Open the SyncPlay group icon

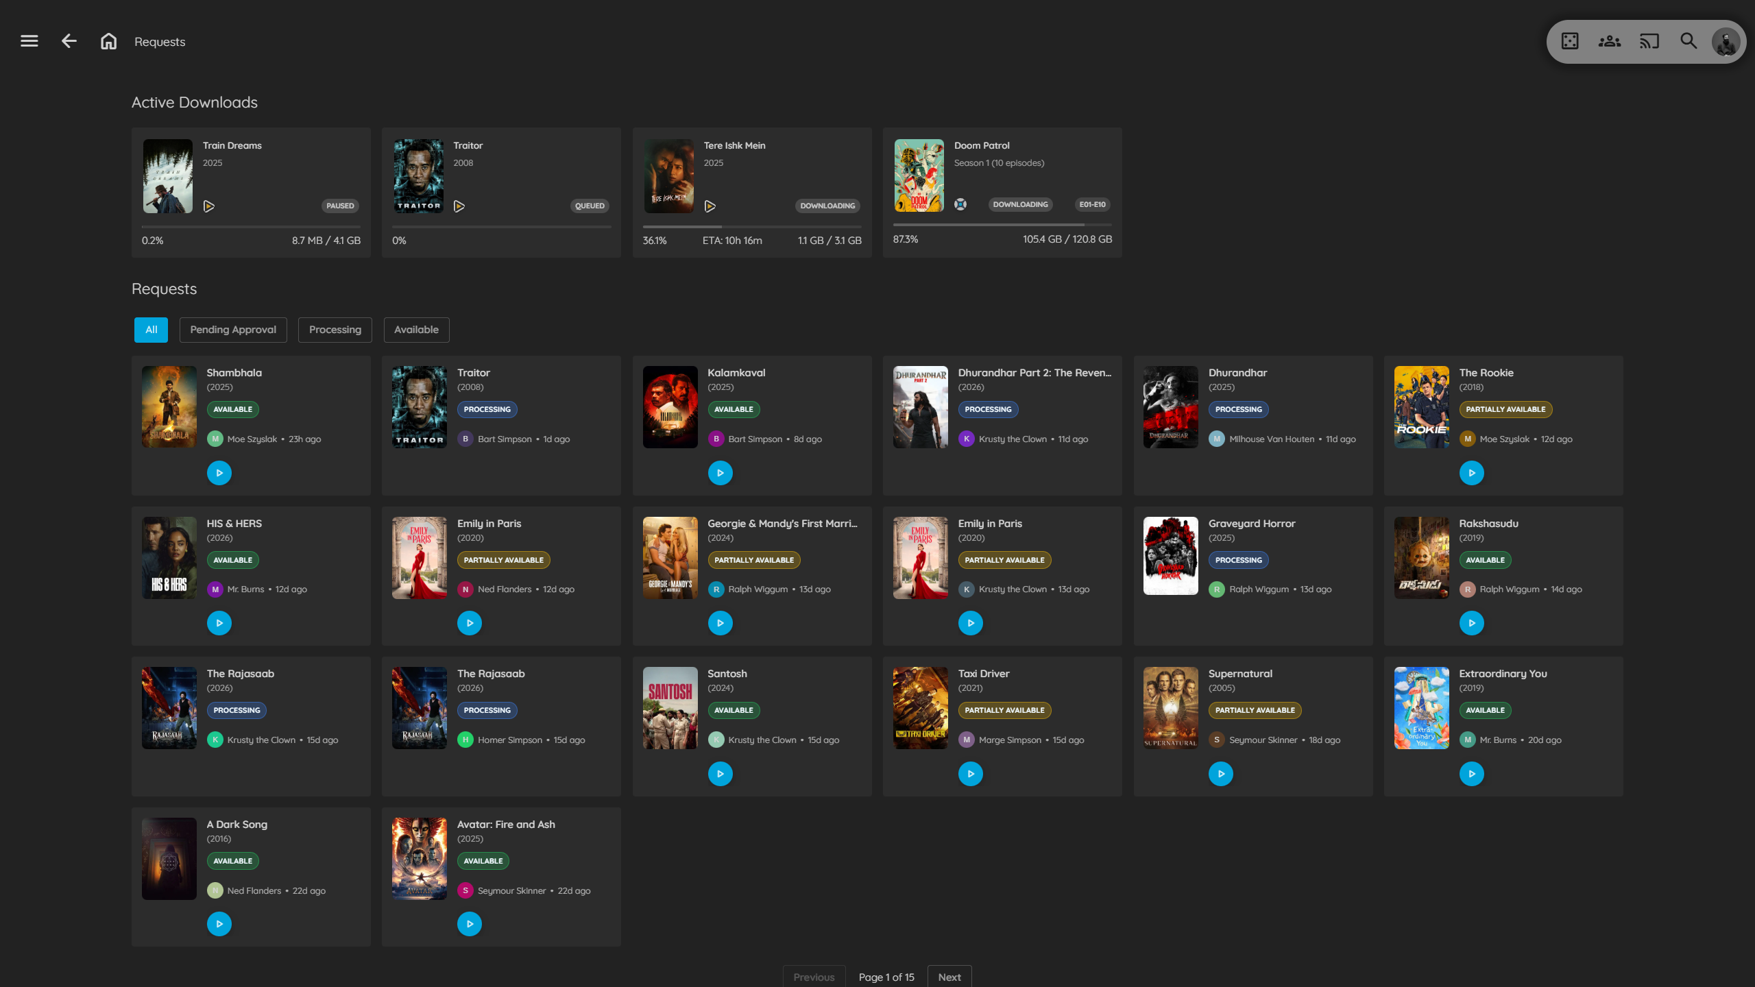(1610, 41)
